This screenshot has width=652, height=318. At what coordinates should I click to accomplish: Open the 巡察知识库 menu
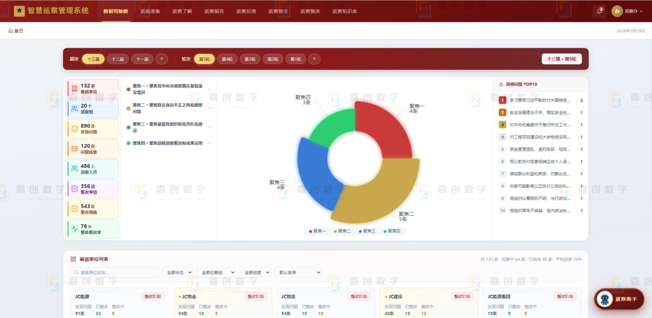coord(345,11)
